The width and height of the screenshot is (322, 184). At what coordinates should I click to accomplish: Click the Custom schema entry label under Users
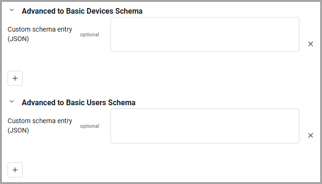40,125
